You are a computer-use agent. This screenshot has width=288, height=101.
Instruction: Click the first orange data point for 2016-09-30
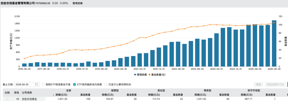tap(24, 59)
